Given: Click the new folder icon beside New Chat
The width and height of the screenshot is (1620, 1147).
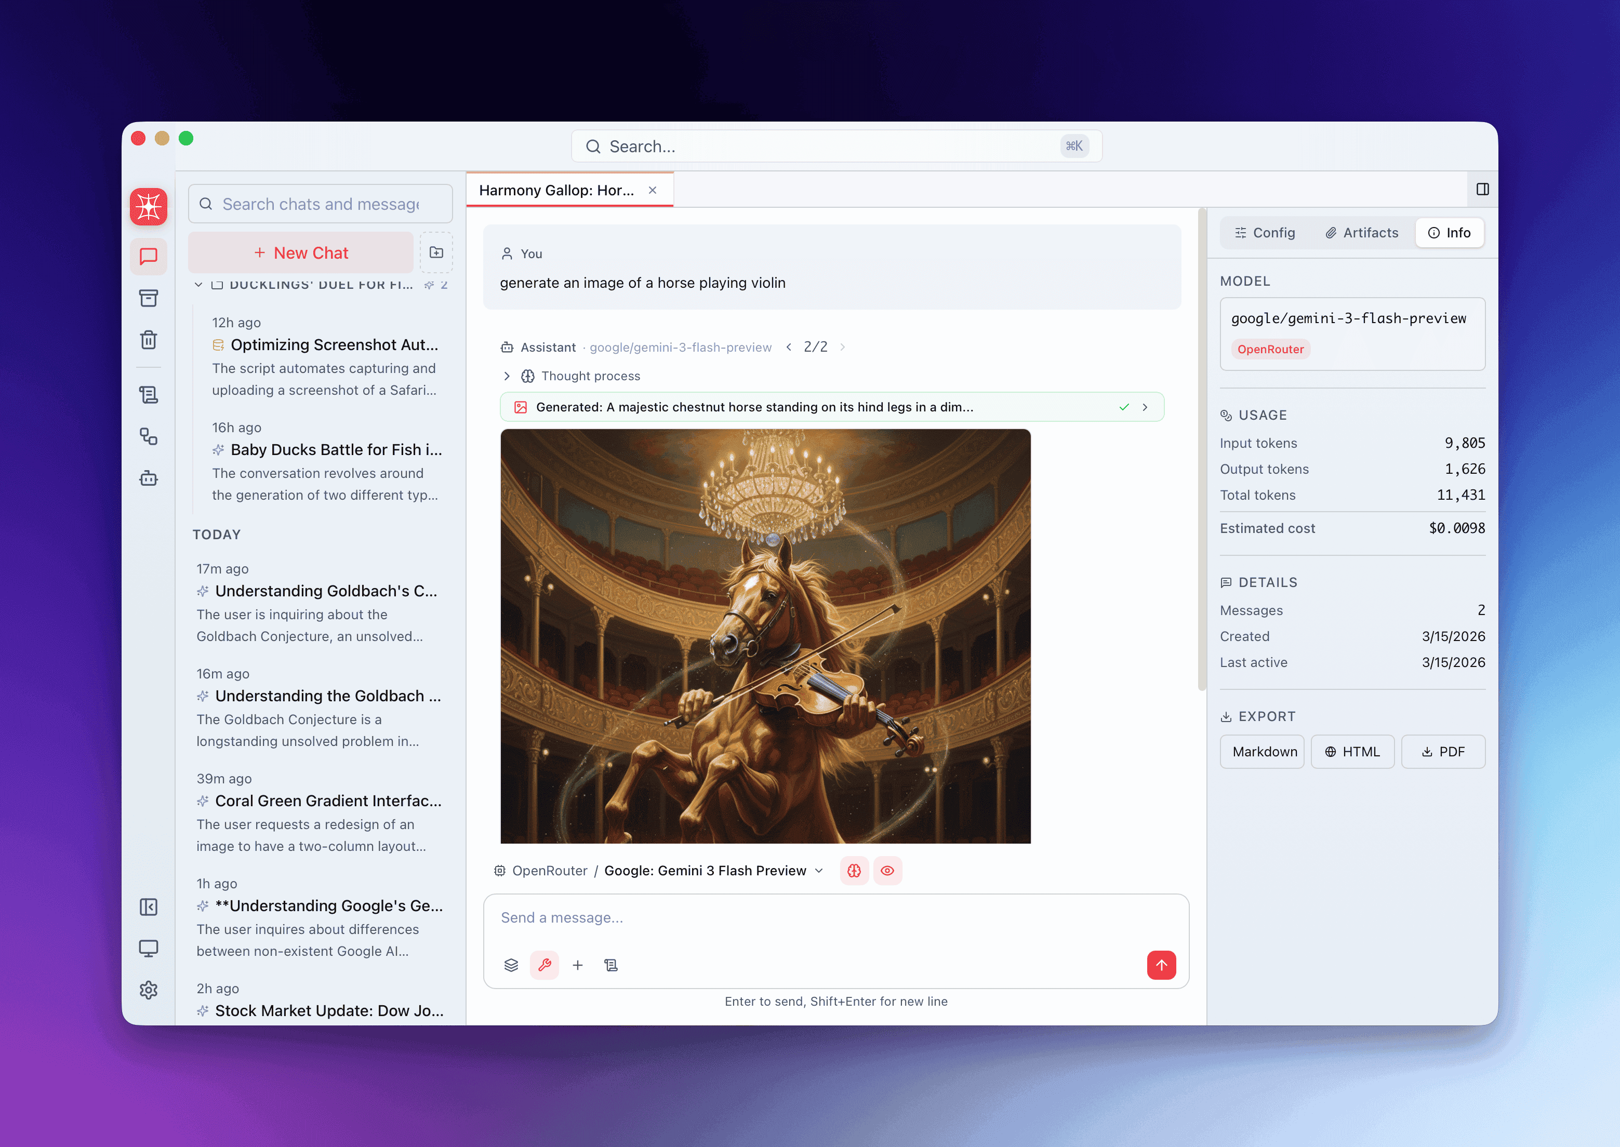Looking at the screenshot, I should 436,252.
